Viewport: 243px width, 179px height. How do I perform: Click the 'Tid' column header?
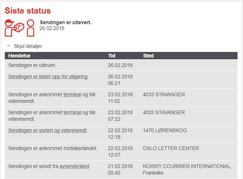112,56
